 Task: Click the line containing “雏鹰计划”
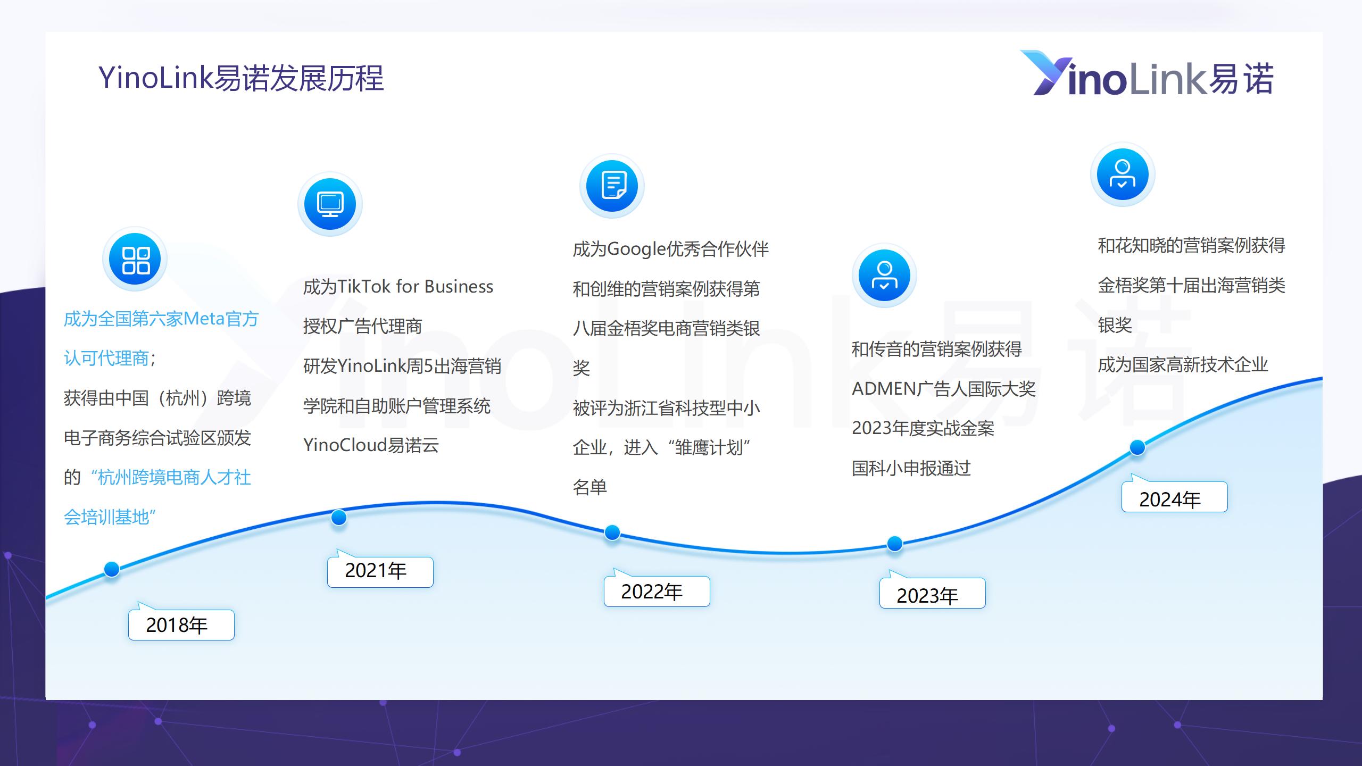[662, 447]
